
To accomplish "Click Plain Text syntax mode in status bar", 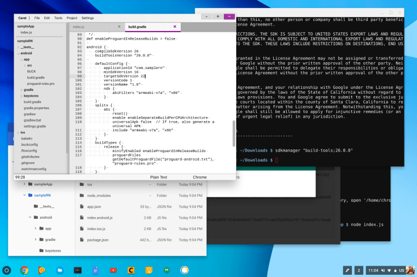I will 159,177.
